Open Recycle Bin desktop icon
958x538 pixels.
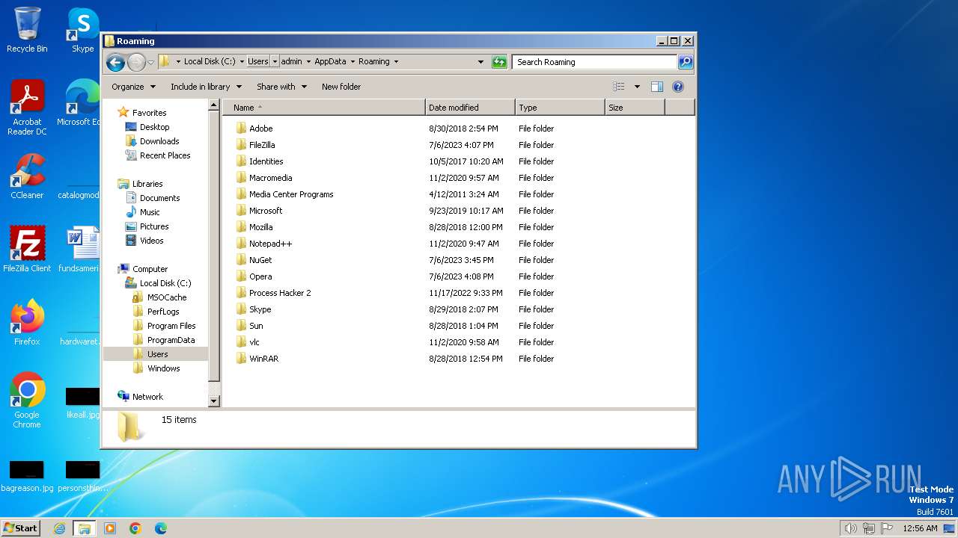27,30
